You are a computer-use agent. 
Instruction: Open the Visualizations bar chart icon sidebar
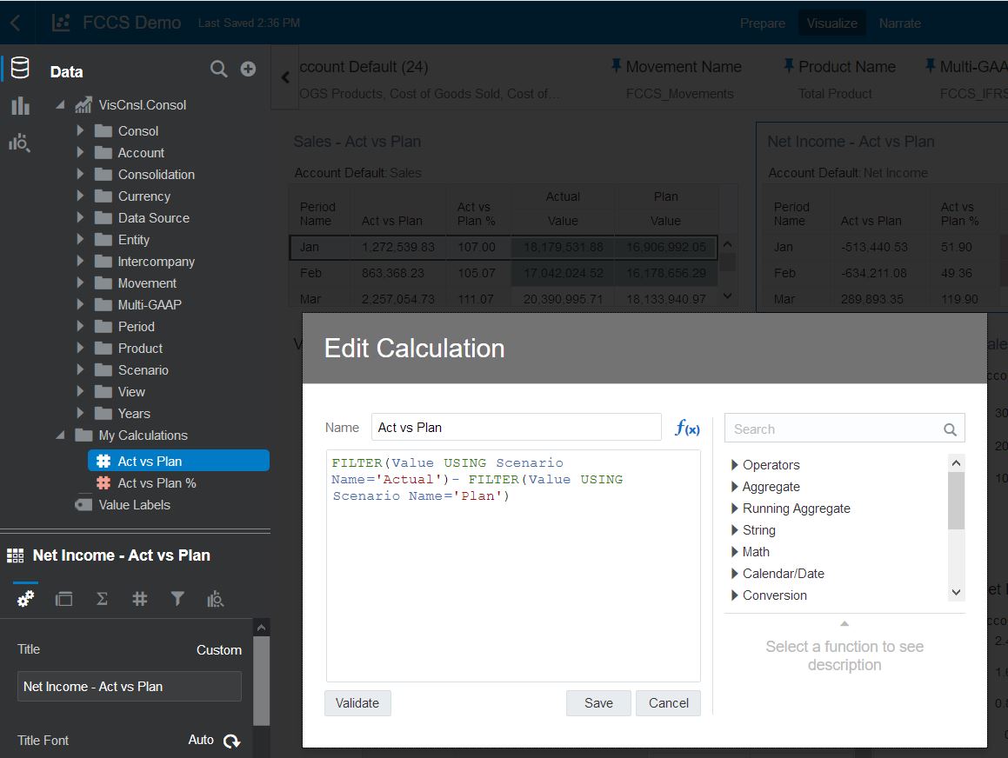19,106
